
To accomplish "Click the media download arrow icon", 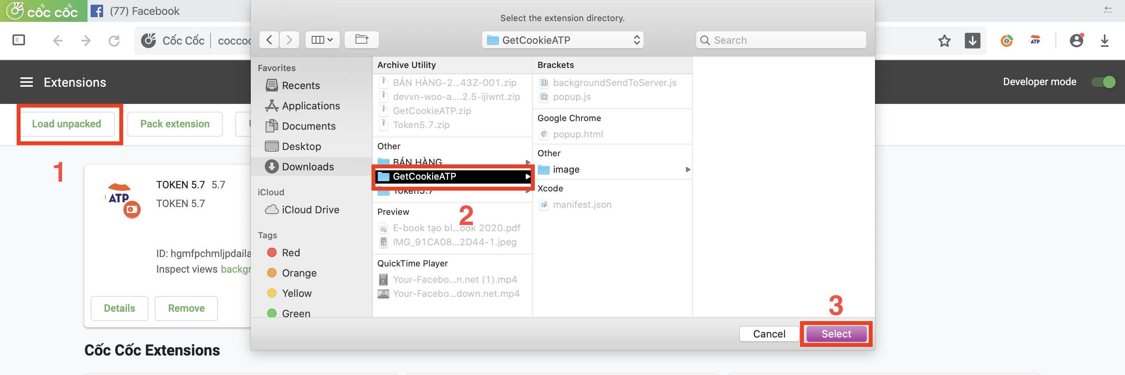I will 972,41.
